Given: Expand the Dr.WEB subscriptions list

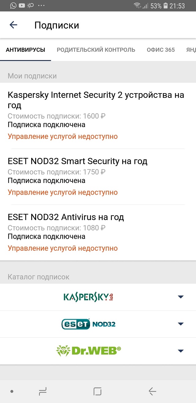Looking at the screenshot, I should tap(181, 351).
